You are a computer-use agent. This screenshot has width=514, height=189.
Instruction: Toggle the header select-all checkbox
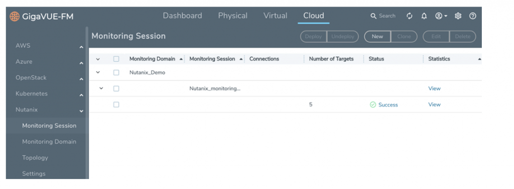pos(116,59)
